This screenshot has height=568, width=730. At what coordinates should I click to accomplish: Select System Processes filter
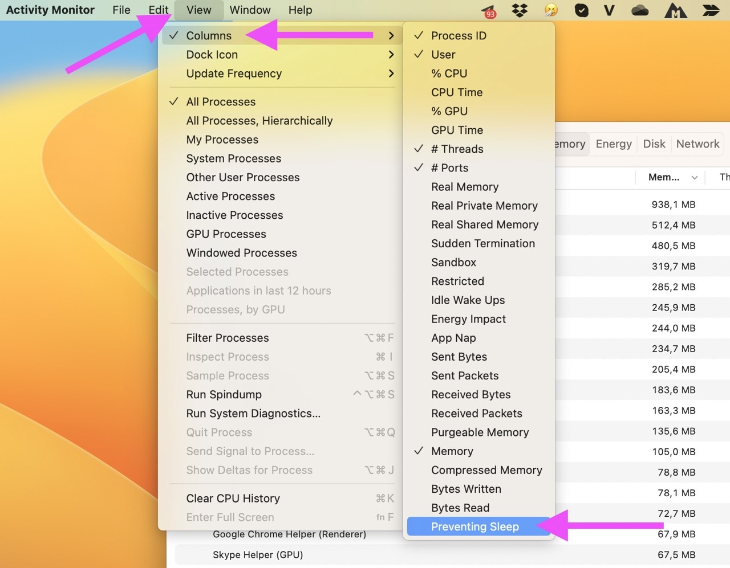point(281,158)
